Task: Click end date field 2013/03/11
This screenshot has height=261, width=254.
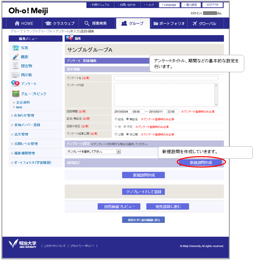Action: tap(157, 112)
